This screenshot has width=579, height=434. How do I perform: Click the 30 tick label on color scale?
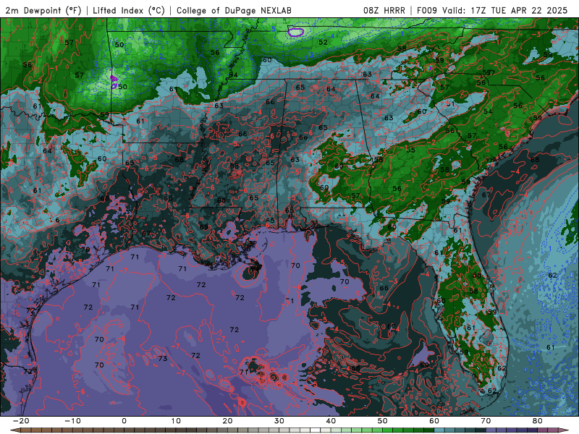(x=279, y=421)
